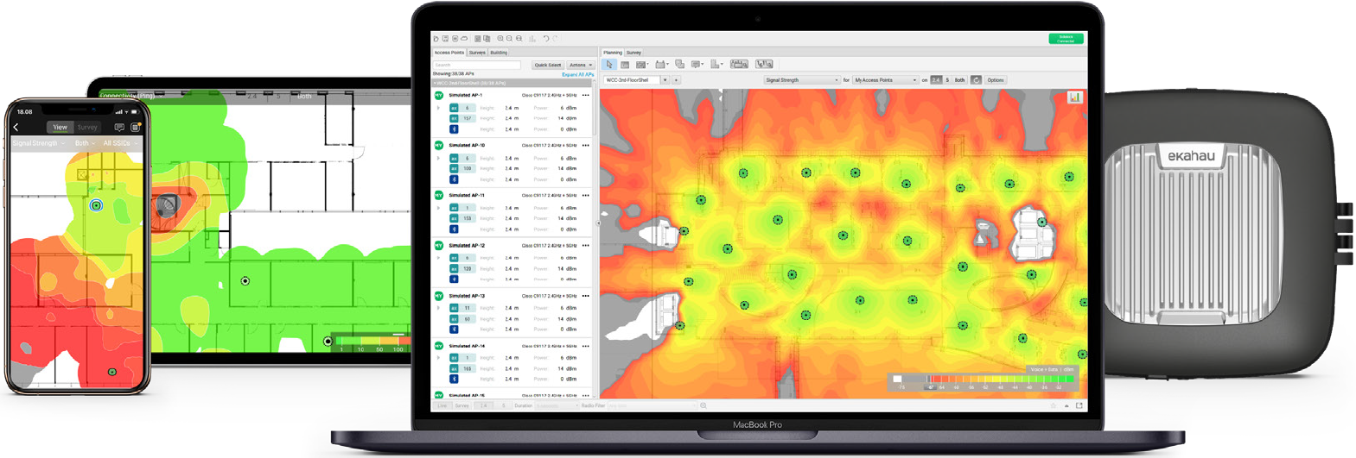The height and width of the screenshot is (458, 1356).
Task: Expand the Simulated AP-1 details arrow
Action: pos(438,108)
